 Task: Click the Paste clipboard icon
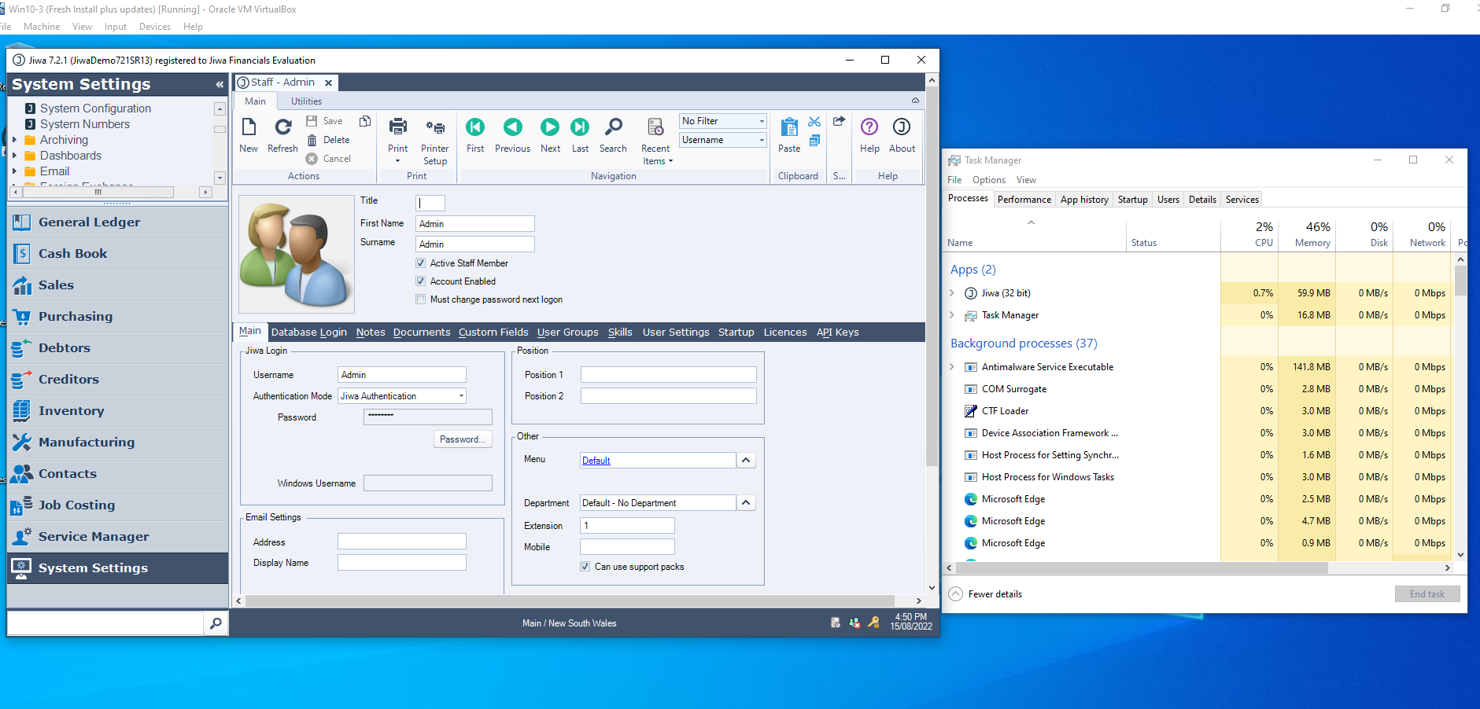click(788, 128)
